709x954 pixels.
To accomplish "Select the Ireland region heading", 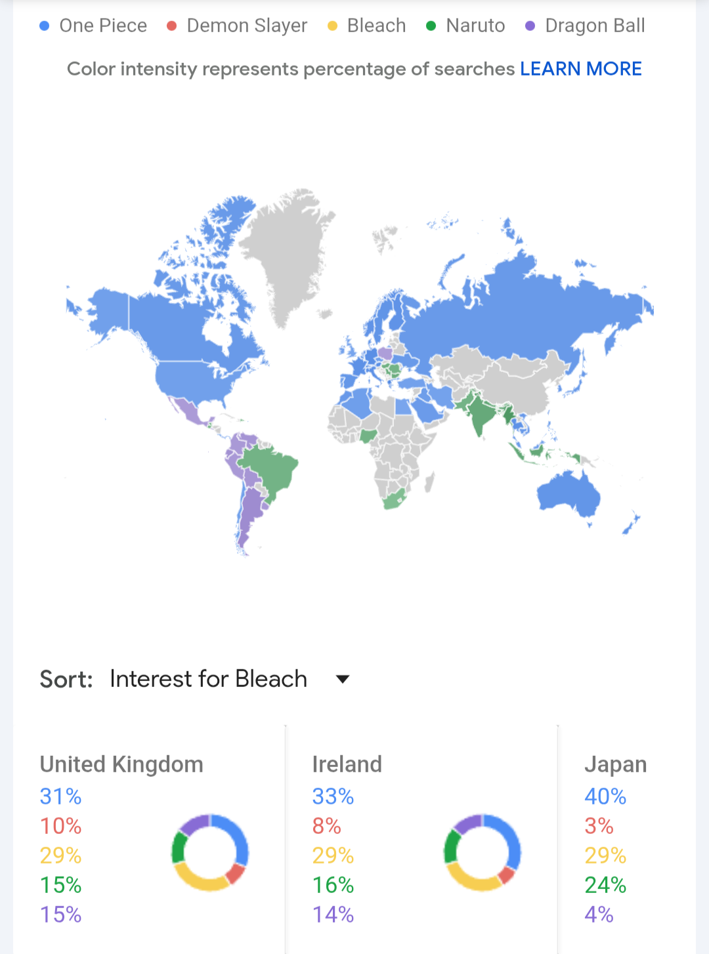I will tap(347, 764).
